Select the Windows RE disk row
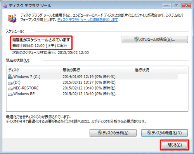Image resolution: width=194 pixels, height=154 pixels. pos(92,94)
